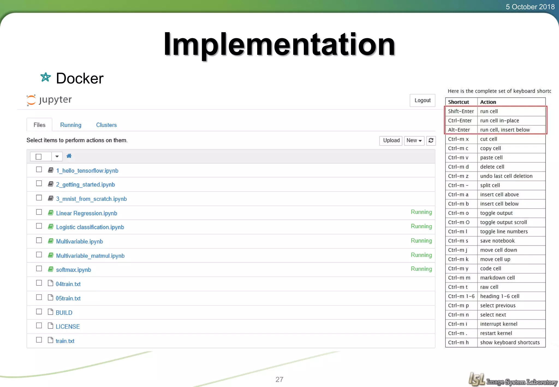Open the New dropdown menu

click(414, 141)
